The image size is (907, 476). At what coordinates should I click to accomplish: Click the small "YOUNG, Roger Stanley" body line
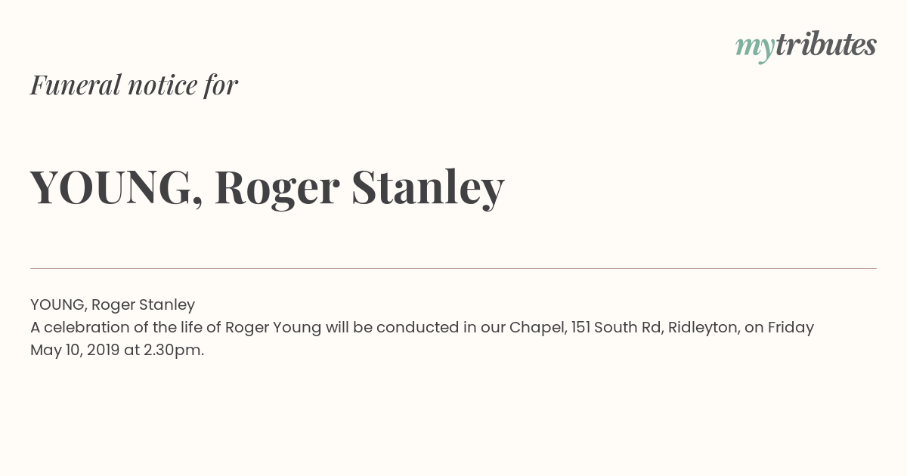[x=113, y=305]
